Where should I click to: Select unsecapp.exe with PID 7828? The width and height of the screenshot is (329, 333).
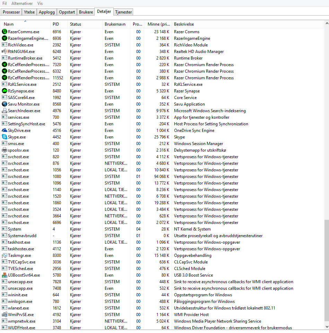pos(20,282)
